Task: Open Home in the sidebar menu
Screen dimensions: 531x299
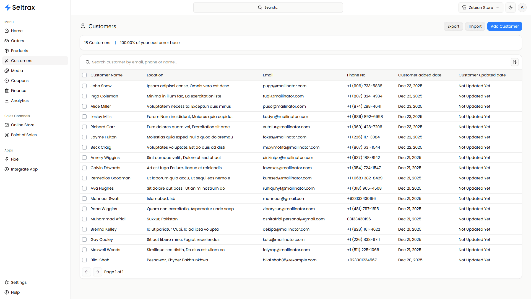Action: (35, 31)
